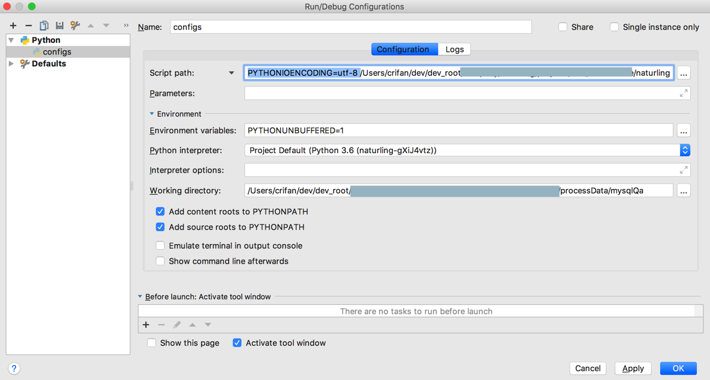The height and width of the screenshot is (380, 710).
Task: Add a new run configuration
Action: point(13,25)
